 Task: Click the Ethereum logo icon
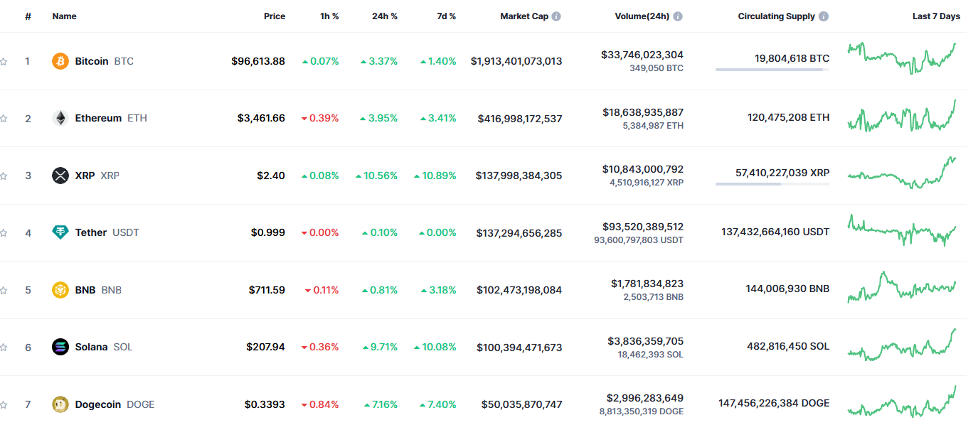[60, 118]
